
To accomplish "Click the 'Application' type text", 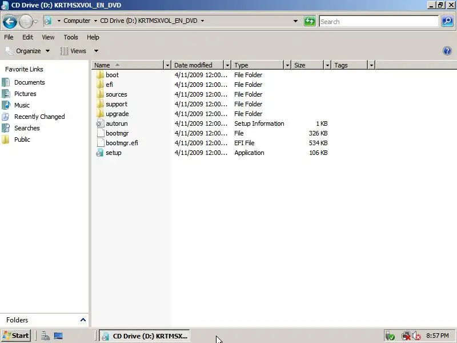I will click(x=249, y=153).
